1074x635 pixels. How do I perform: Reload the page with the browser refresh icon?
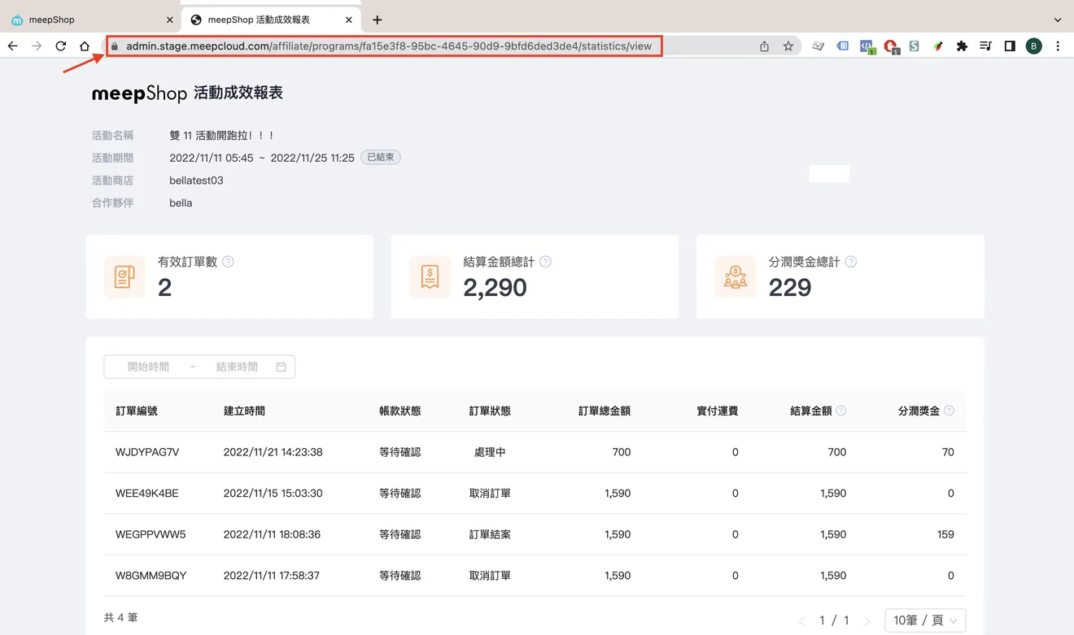[x=60, y=46]
